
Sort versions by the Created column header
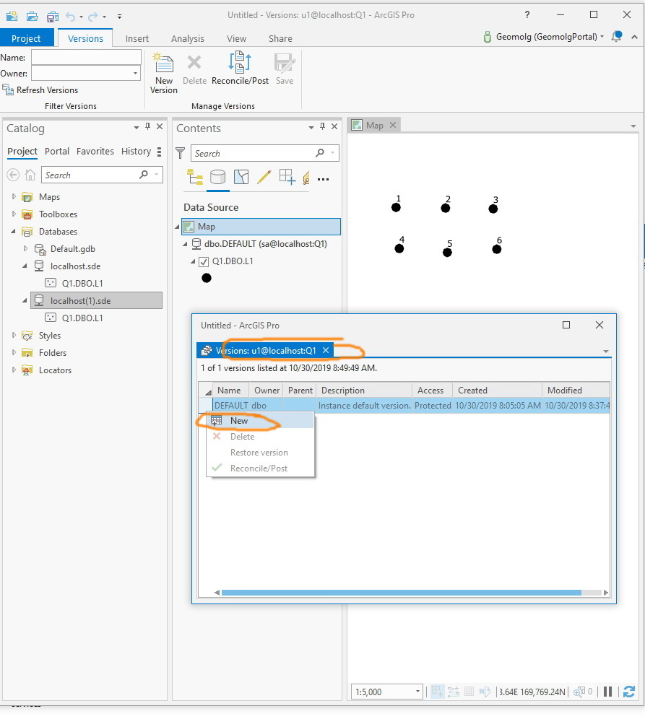(x=497, y=391)
